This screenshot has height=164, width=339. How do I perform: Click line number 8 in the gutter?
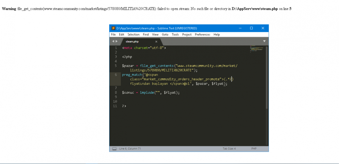[x=116, y=93]
